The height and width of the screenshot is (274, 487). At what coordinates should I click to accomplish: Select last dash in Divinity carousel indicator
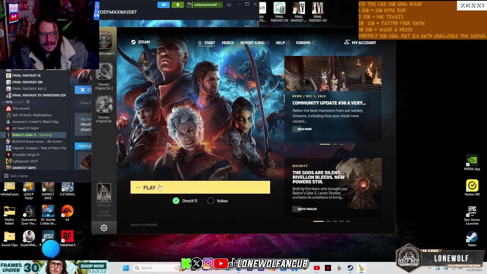point(348,221)
